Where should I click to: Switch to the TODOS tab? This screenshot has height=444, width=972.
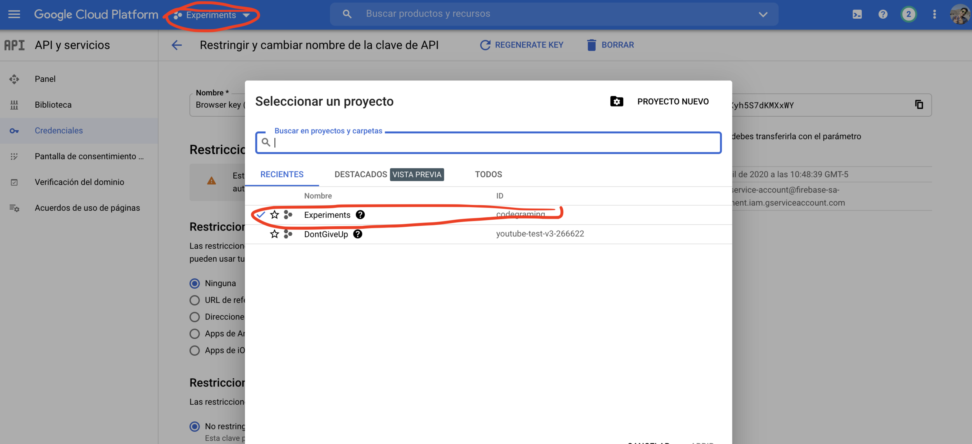click(488, 175)
